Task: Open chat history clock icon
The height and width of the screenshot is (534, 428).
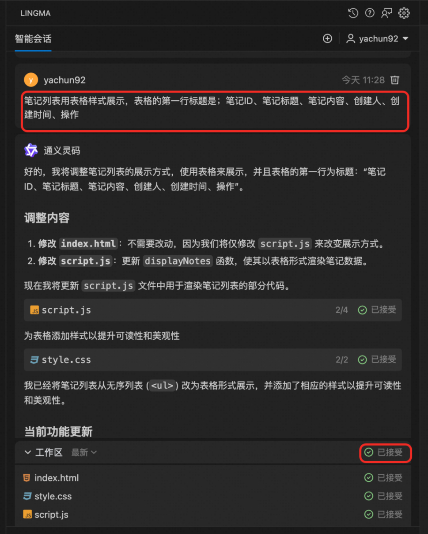Action: pos(353,13)
